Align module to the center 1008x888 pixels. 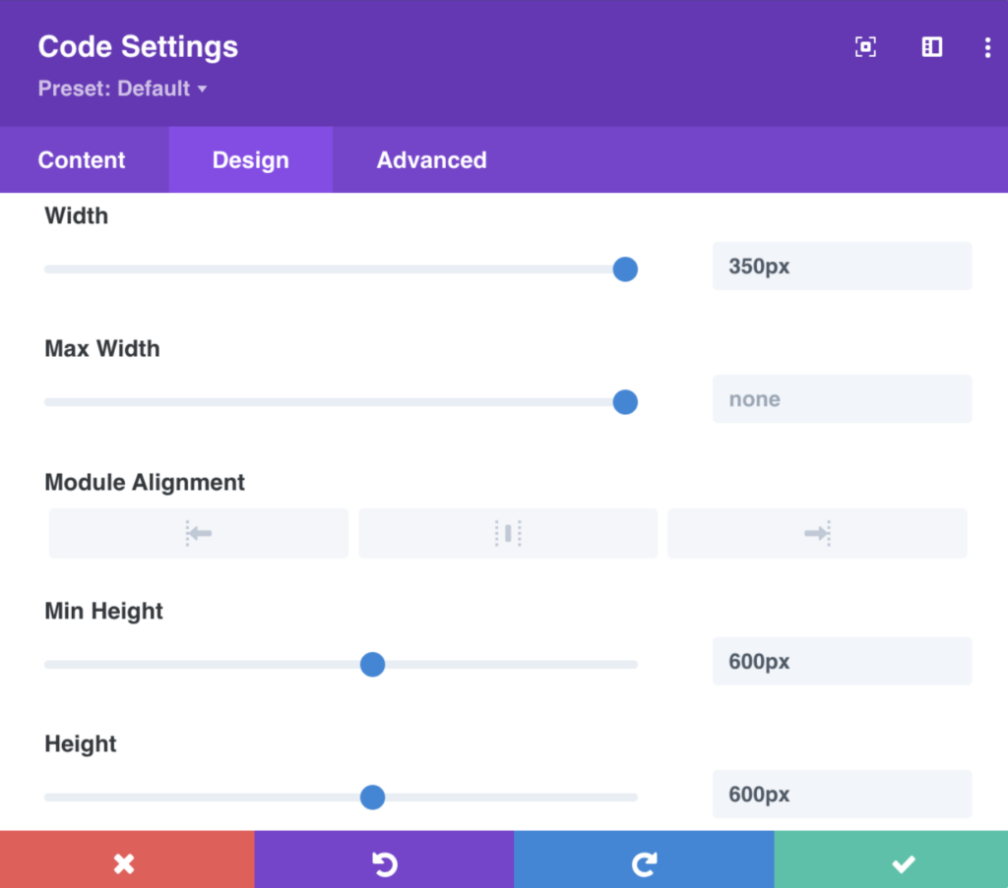click(508, 533)
